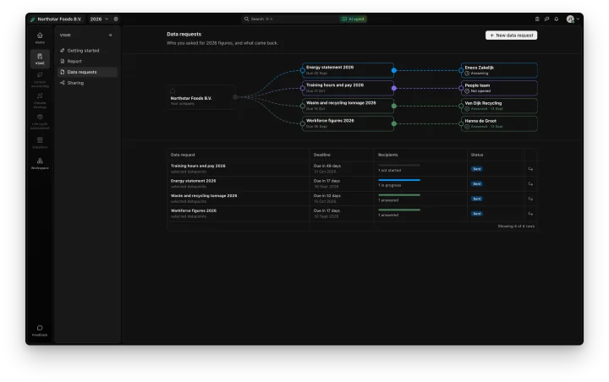Image resolution: width=609 pixels, height=382 pixels.
Task: Open the Suppliers module
Action: [40, 142]
